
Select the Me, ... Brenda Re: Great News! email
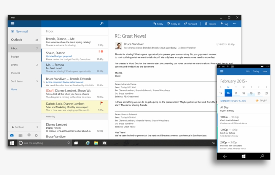75,68
